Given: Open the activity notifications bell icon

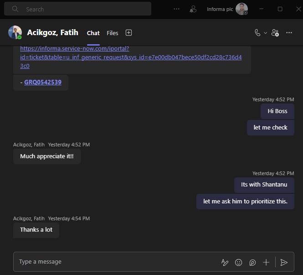Looking at the screenshot, I should (x=193, y=9).
